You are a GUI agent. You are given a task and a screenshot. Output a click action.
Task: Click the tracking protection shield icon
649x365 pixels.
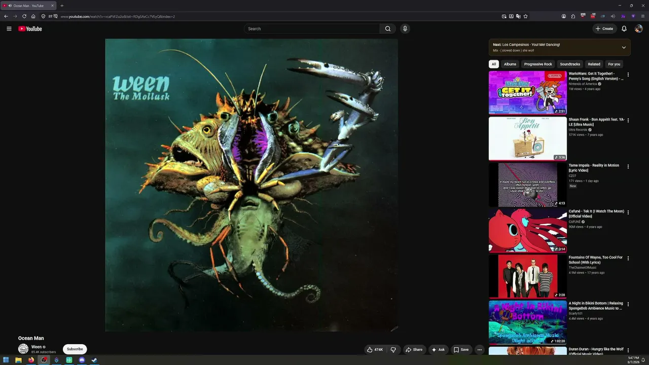coord(43,16)
